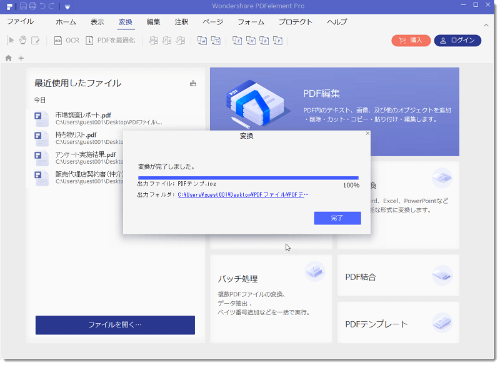The height and width of the screenshot is (365, 500).
Task: Select the edit object tool icon
Action: (x=35, y=41)
